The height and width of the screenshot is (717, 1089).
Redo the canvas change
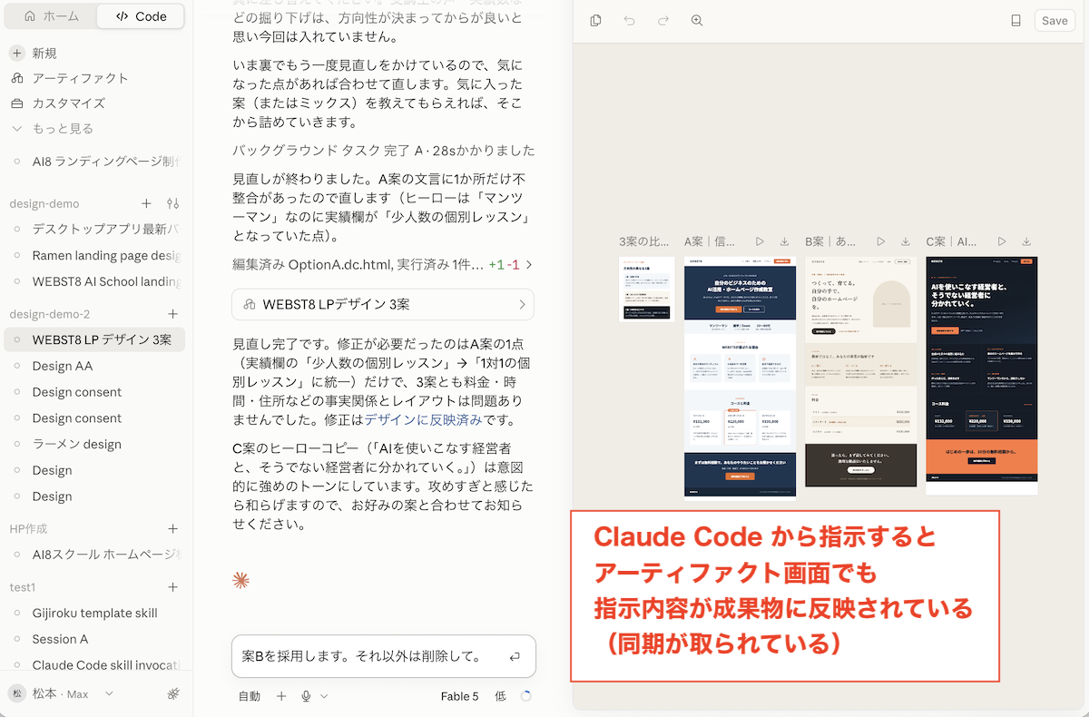(x=663, y=20)
